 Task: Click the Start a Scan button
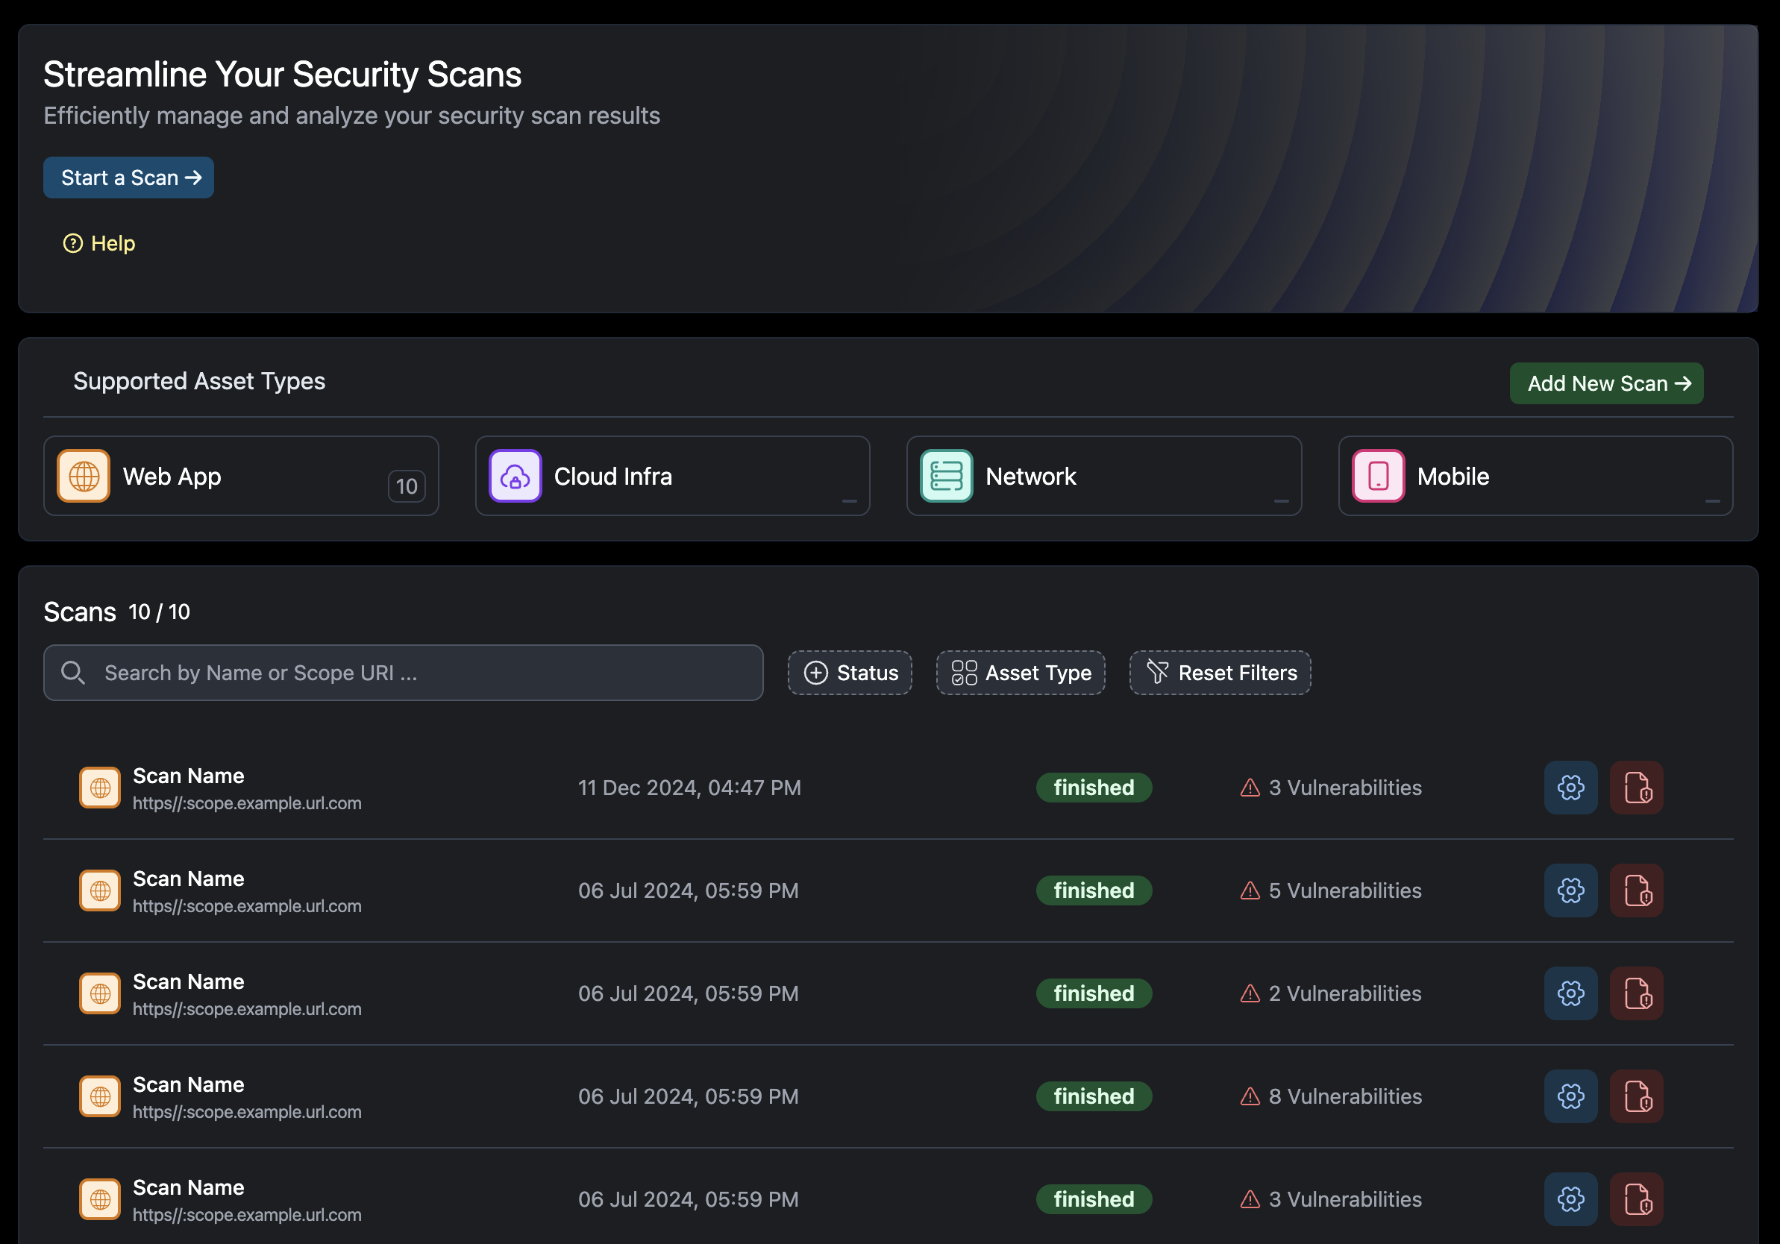point(129,178)
